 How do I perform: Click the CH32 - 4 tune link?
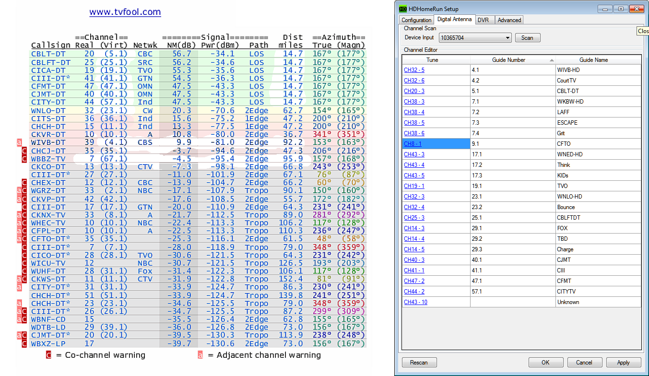414,207
